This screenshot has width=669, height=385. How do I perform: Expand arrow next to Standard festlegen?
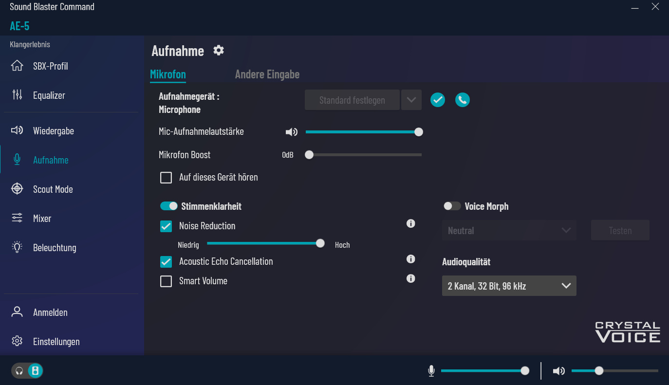411,100
